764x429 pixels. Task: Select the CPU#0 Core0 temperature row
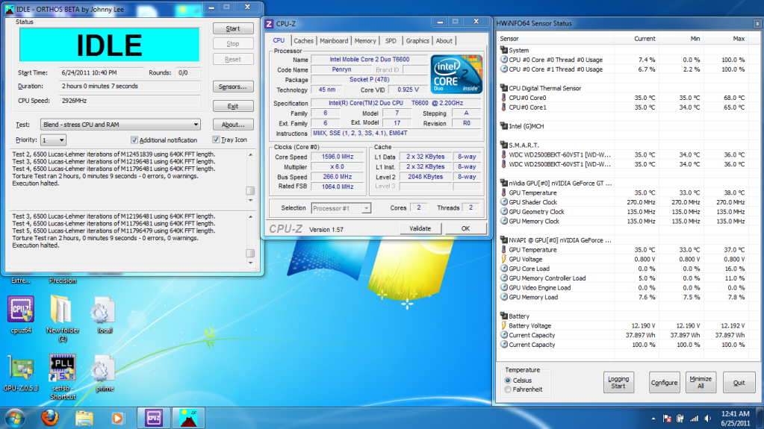coord(626,98)
